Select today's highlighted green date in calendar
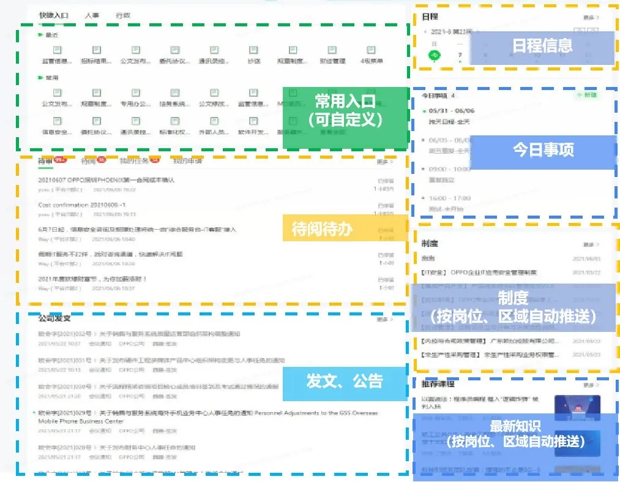This screenshot has width=620, height=482. point(435,55)
